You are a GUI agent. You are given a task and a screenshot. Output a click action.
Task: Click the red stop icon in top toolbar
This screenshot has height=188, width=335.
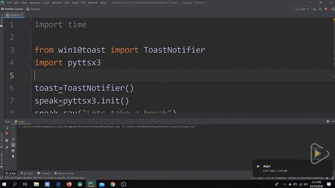(326, 9)
